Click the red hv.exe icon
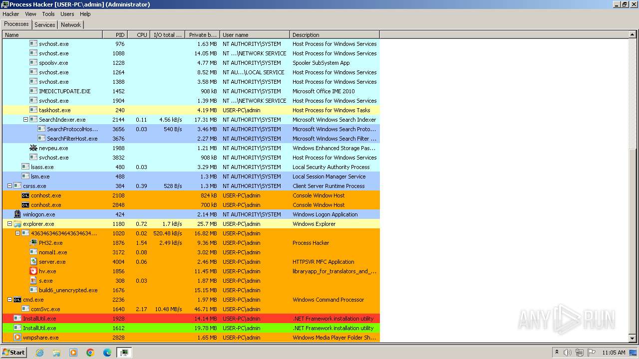The width and height of the screenshot is (639, 359). coord(33,271)
